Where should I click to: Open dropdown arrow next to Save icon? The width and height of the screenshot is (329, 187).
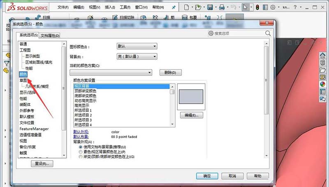pos(215,7)
